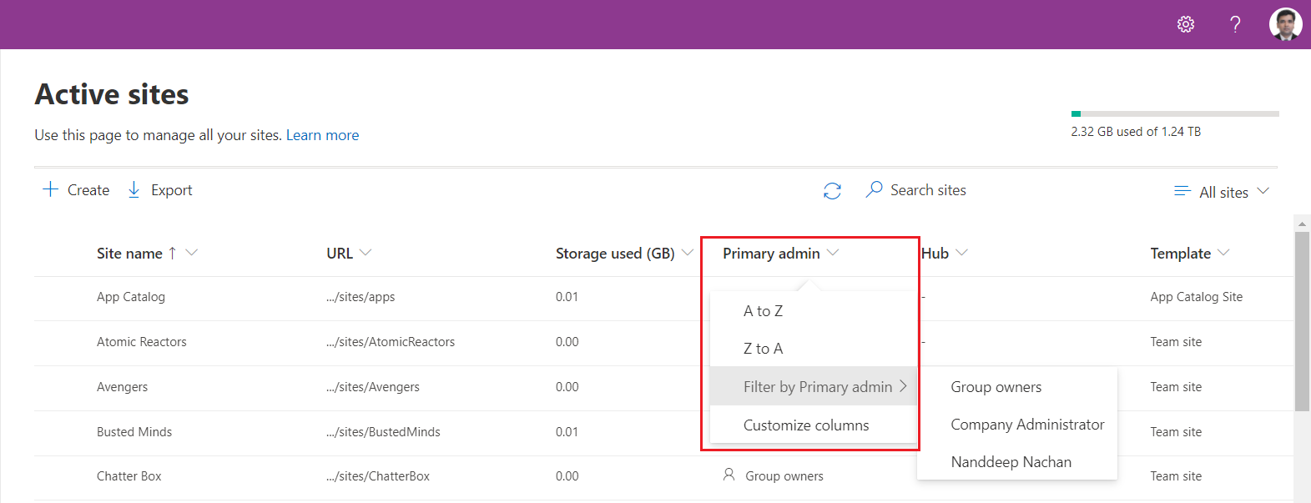Select Nanddeep Nachan in filter submenu
Viewport: 1311px width, 503px height.
[x=1011, y=462]
